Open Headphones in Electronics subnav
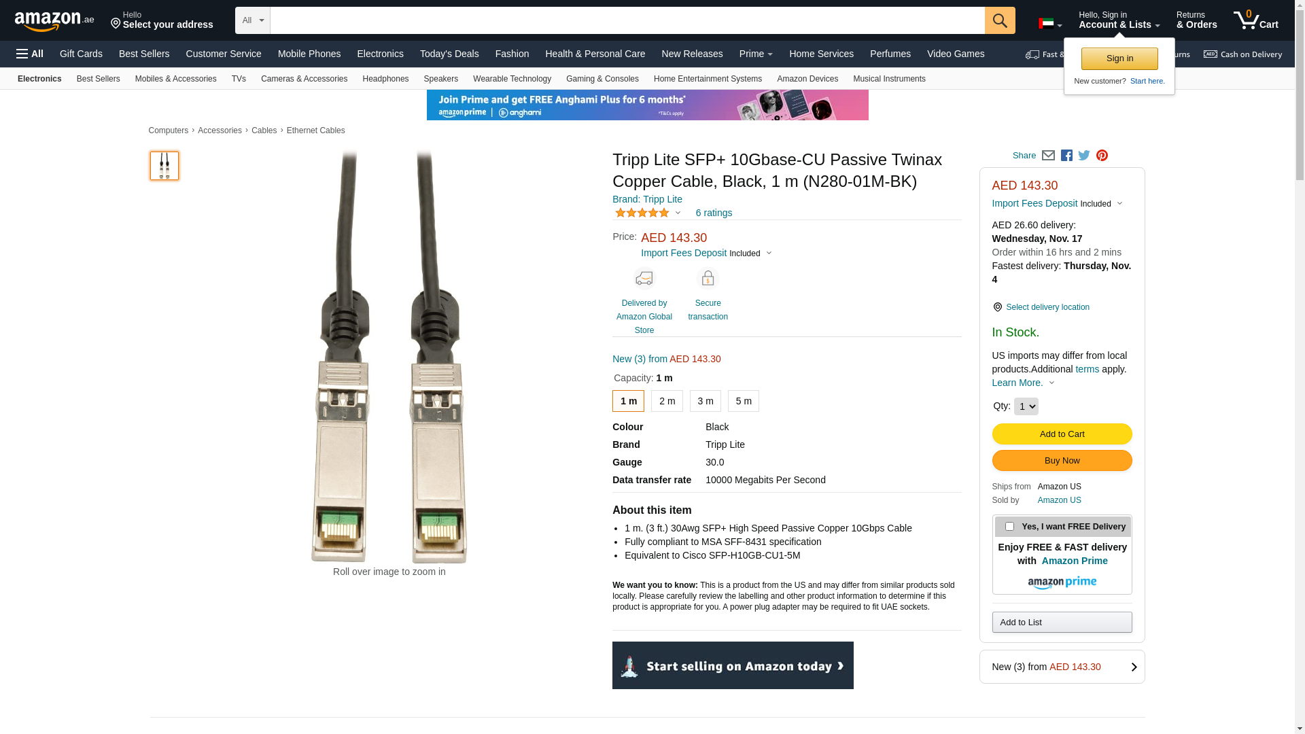Screen dimensions: 1305x734 (x=385, y=79)
